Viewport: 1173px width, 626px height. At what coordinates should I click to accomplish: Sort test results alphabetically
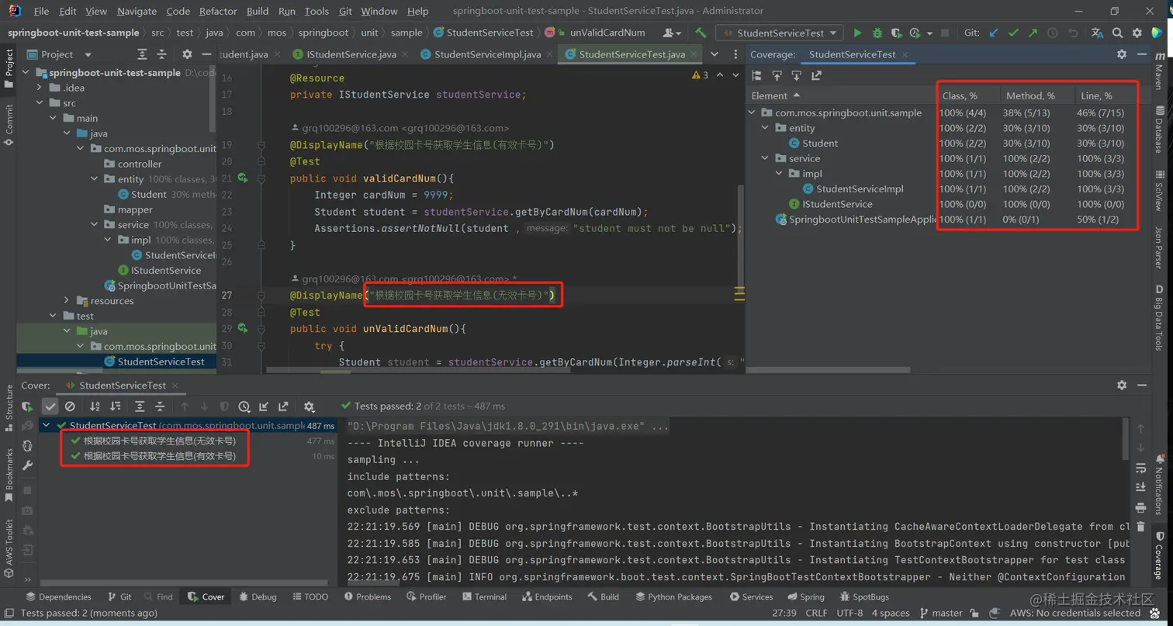pyautogui.click(x=95, y=406)
